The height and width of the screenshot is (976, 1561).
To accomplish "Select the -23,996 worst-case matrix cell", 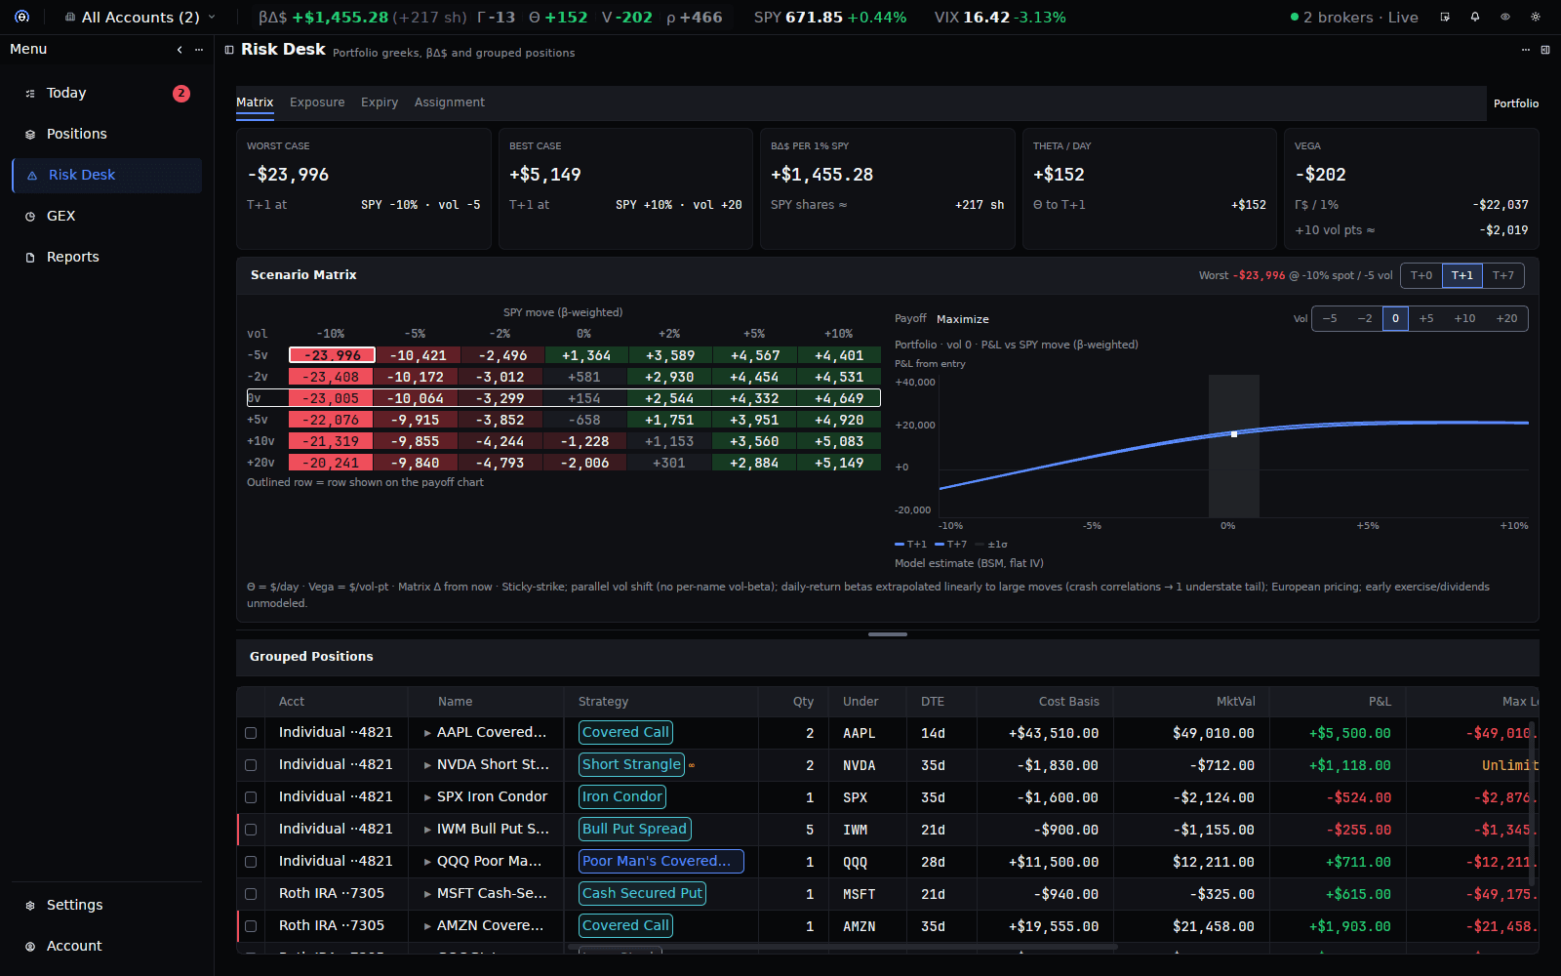I will 332,355.
